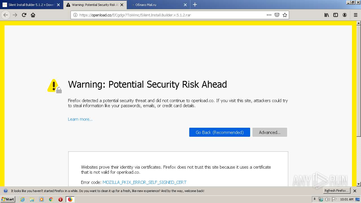Open the Firefox home page icon
Screen dimensions: 361x203
tap(33, 15)
